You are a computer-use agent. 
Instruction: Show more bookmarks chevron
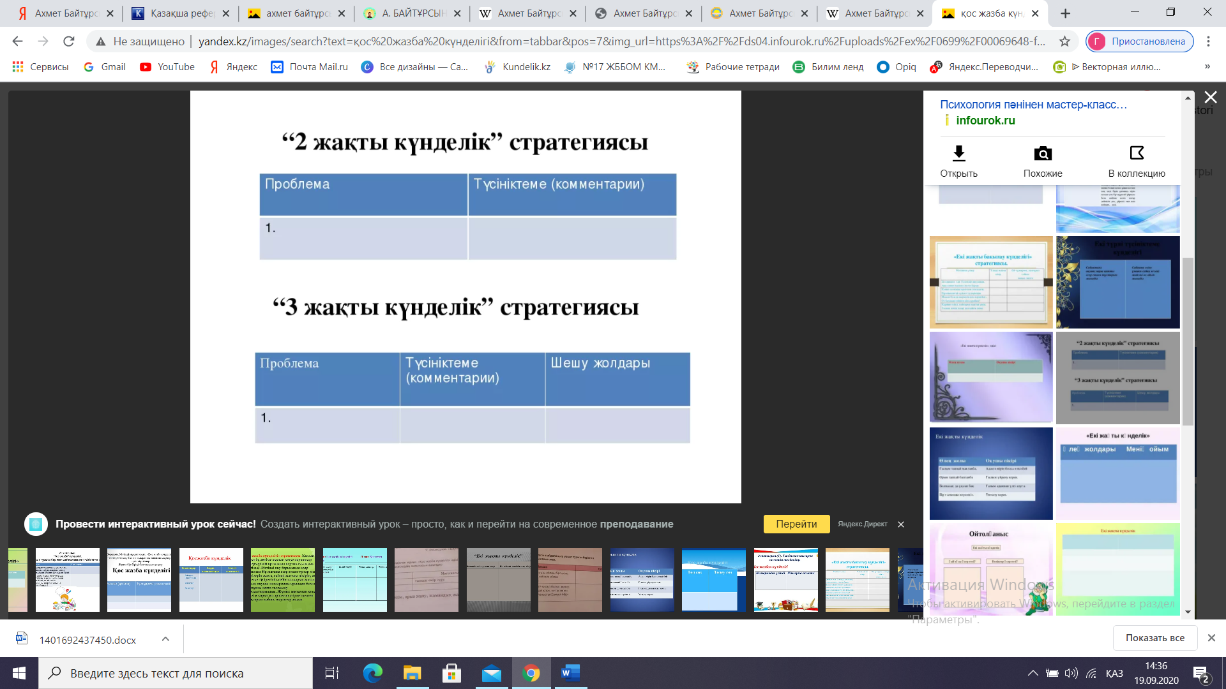tap(1207, 67)
